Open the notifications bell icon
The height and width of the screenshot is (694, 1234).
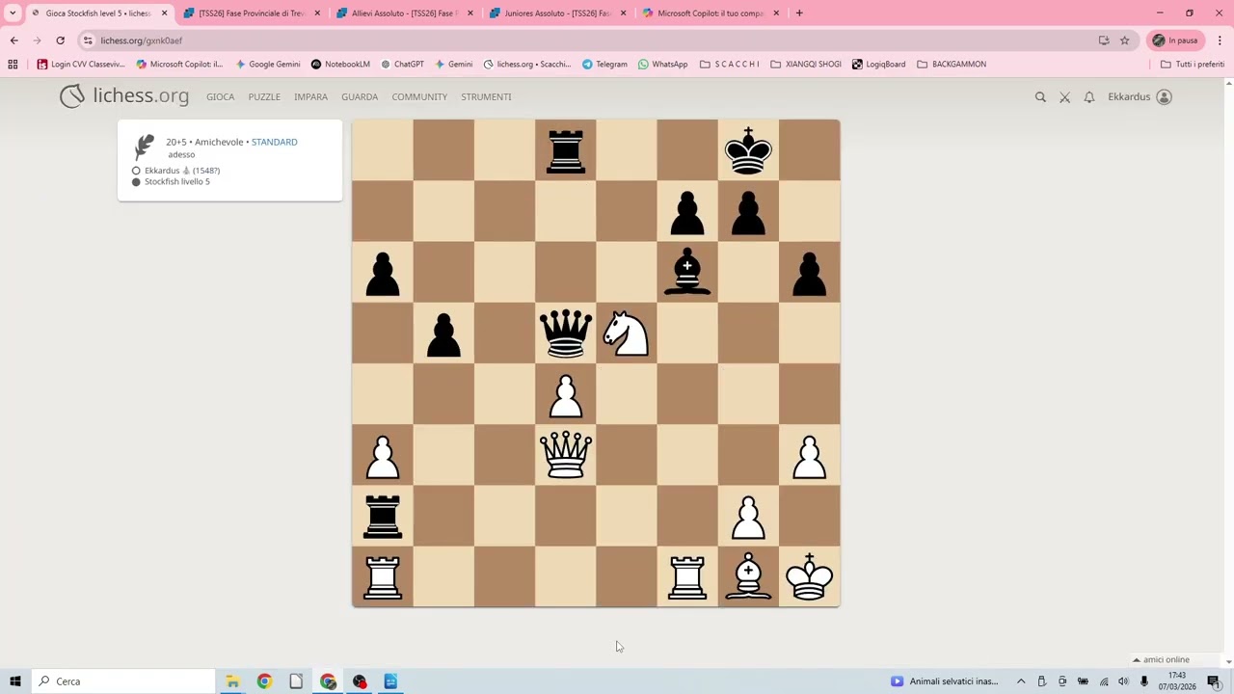coord(1089,96)
